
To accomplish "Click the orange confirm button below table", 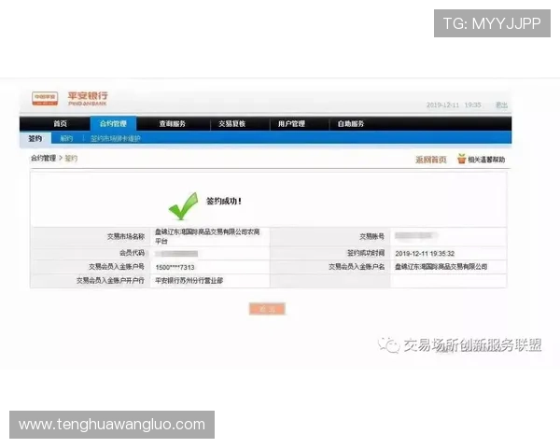I will tap(267, 309).
